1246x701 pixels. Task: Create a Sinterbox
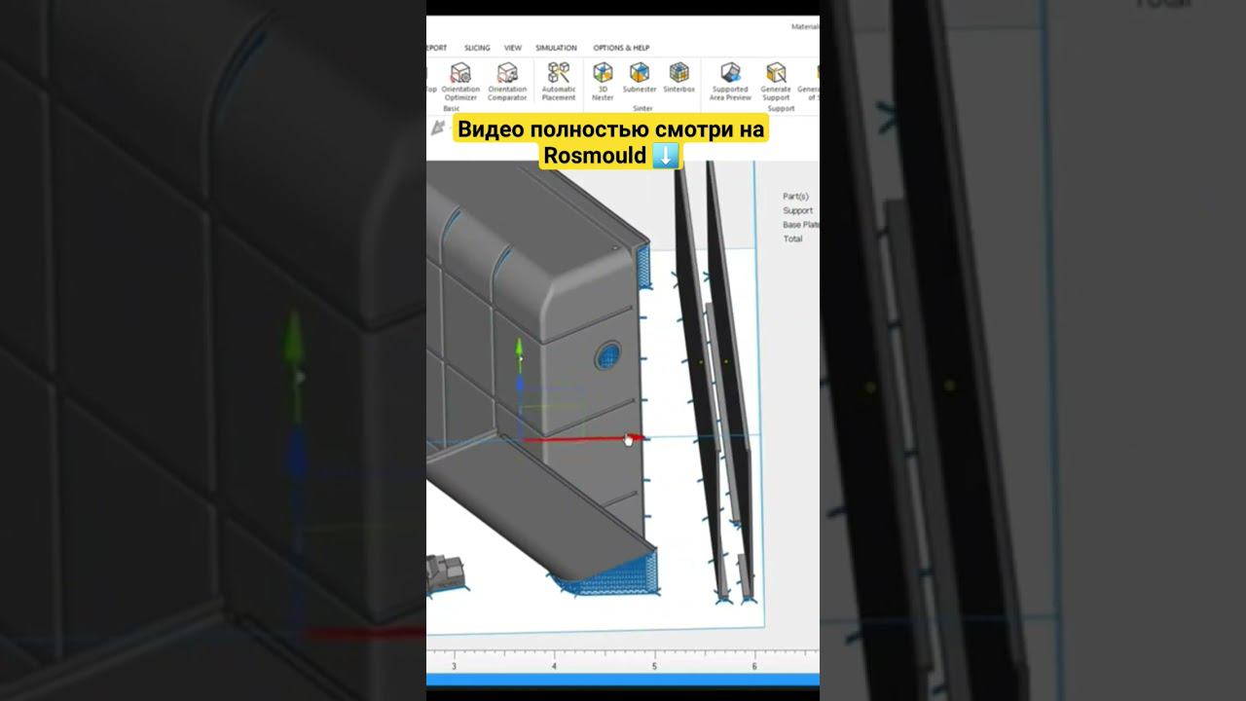click(x=679, y=78)
